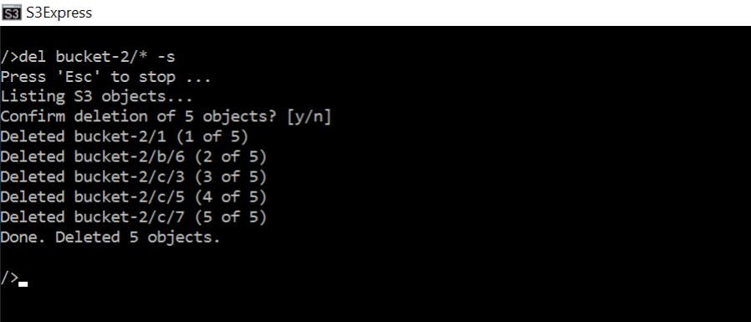Click the 'Listing S3 objects...' line

pyautogui.click(x=96, y=96)
